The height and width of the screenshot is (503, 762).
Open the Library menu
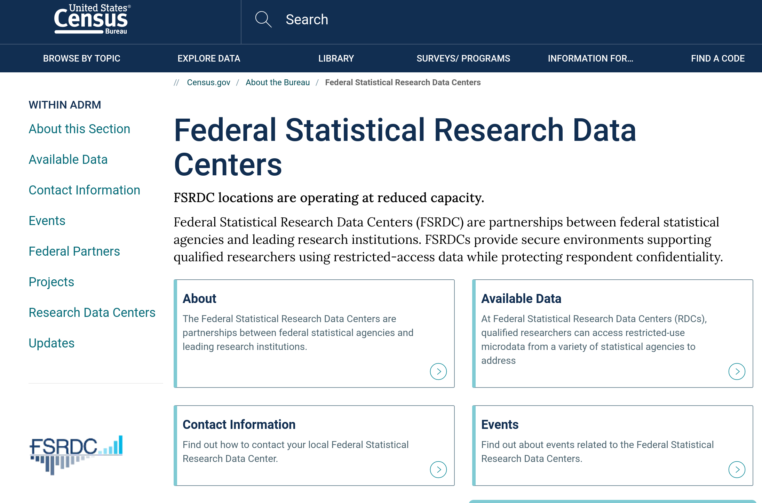(x=336, y=58)
